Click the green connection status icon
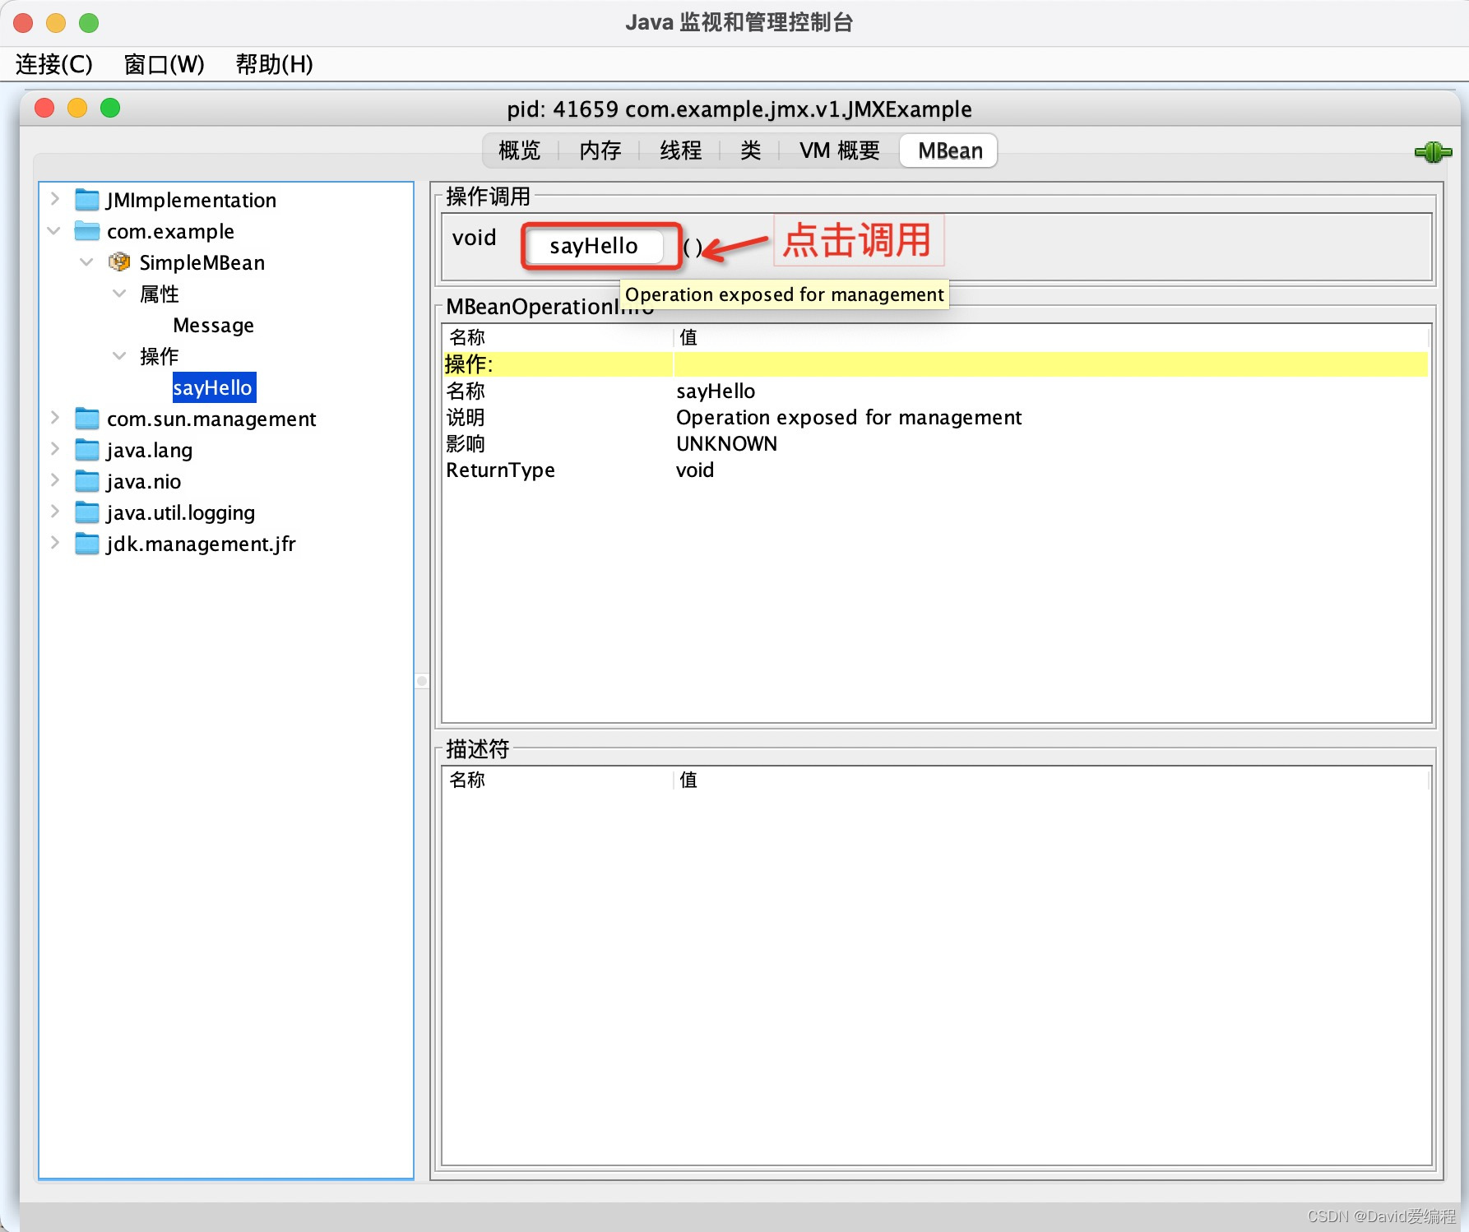The image size is (1469, 1232). [x=1433, y=152]
